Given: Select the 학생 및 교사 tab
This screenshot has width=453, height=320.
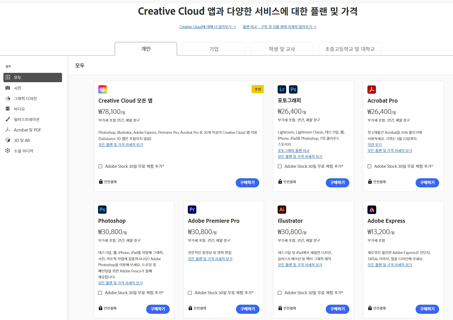Looking at the screenshot, I should (282, 49).
